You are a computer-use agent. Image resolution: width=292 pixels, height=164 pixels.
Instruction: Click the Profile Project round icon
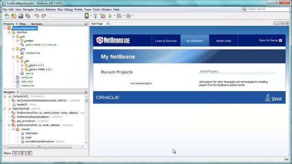point(128,16)
